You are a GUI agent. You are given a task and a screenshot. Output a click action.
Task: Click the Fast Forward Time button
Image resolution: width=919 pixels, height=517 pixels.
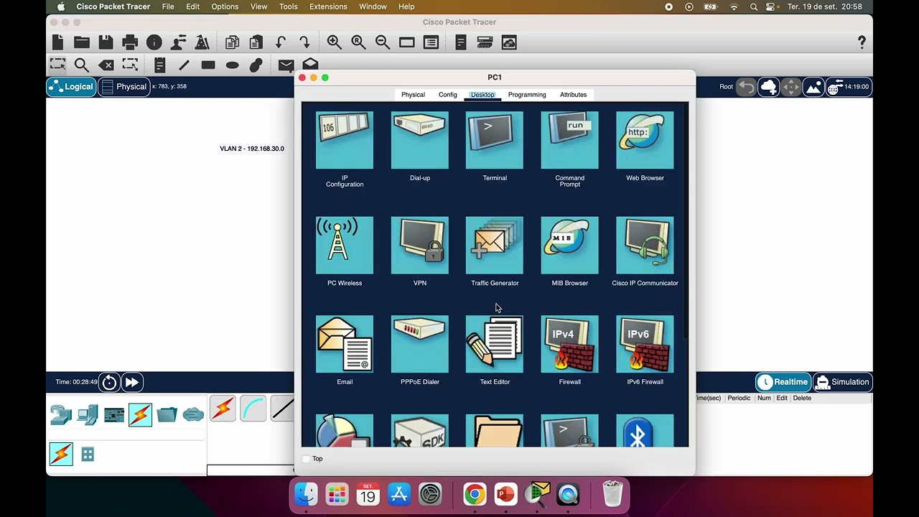click(132, 382)
